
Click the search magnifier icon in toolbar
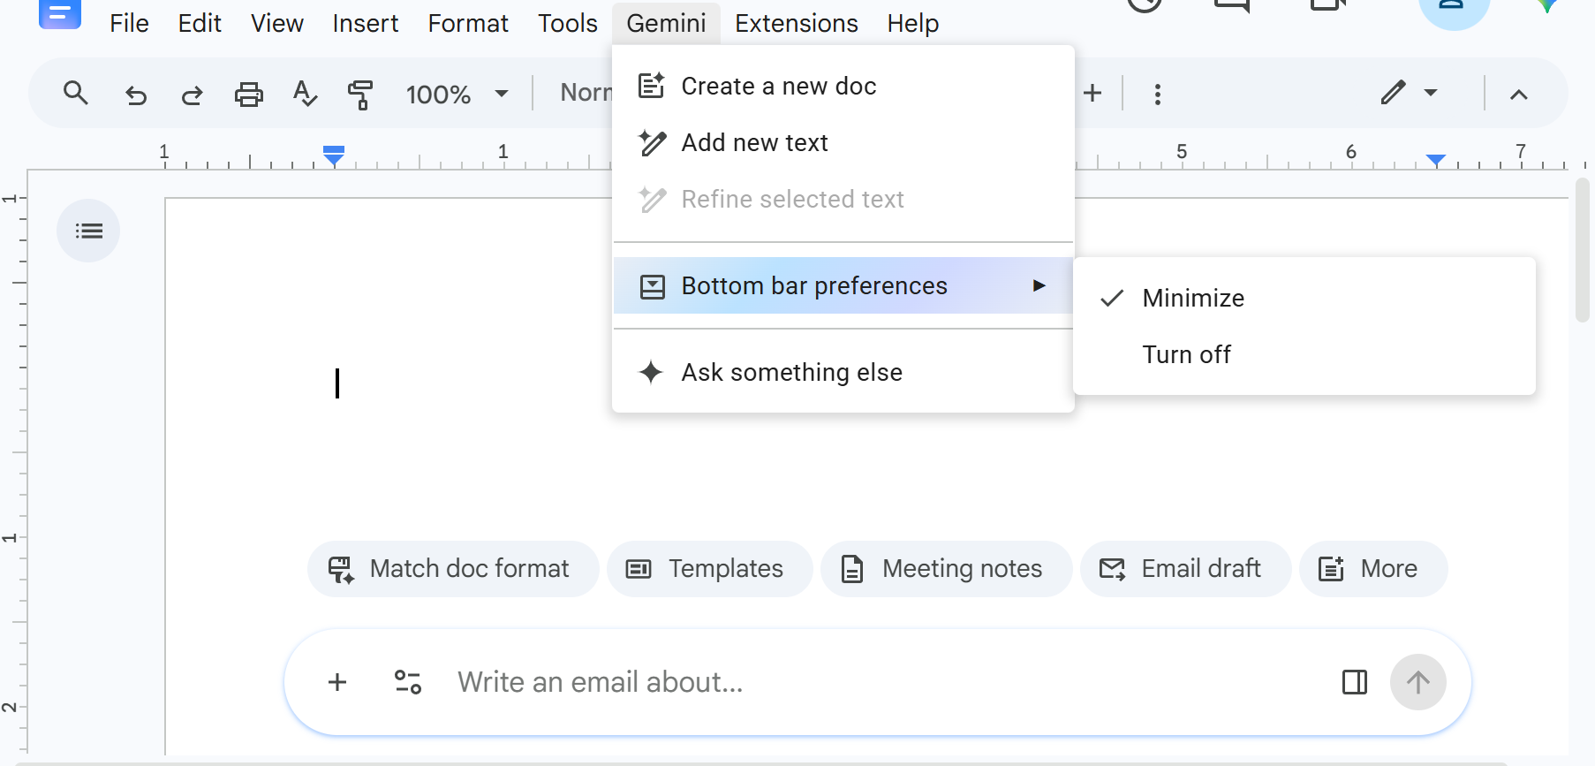coord(76,93)
